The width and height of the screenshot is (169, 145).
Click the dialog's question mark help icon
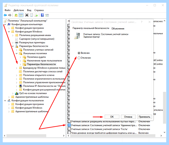[x=142, y=22]
